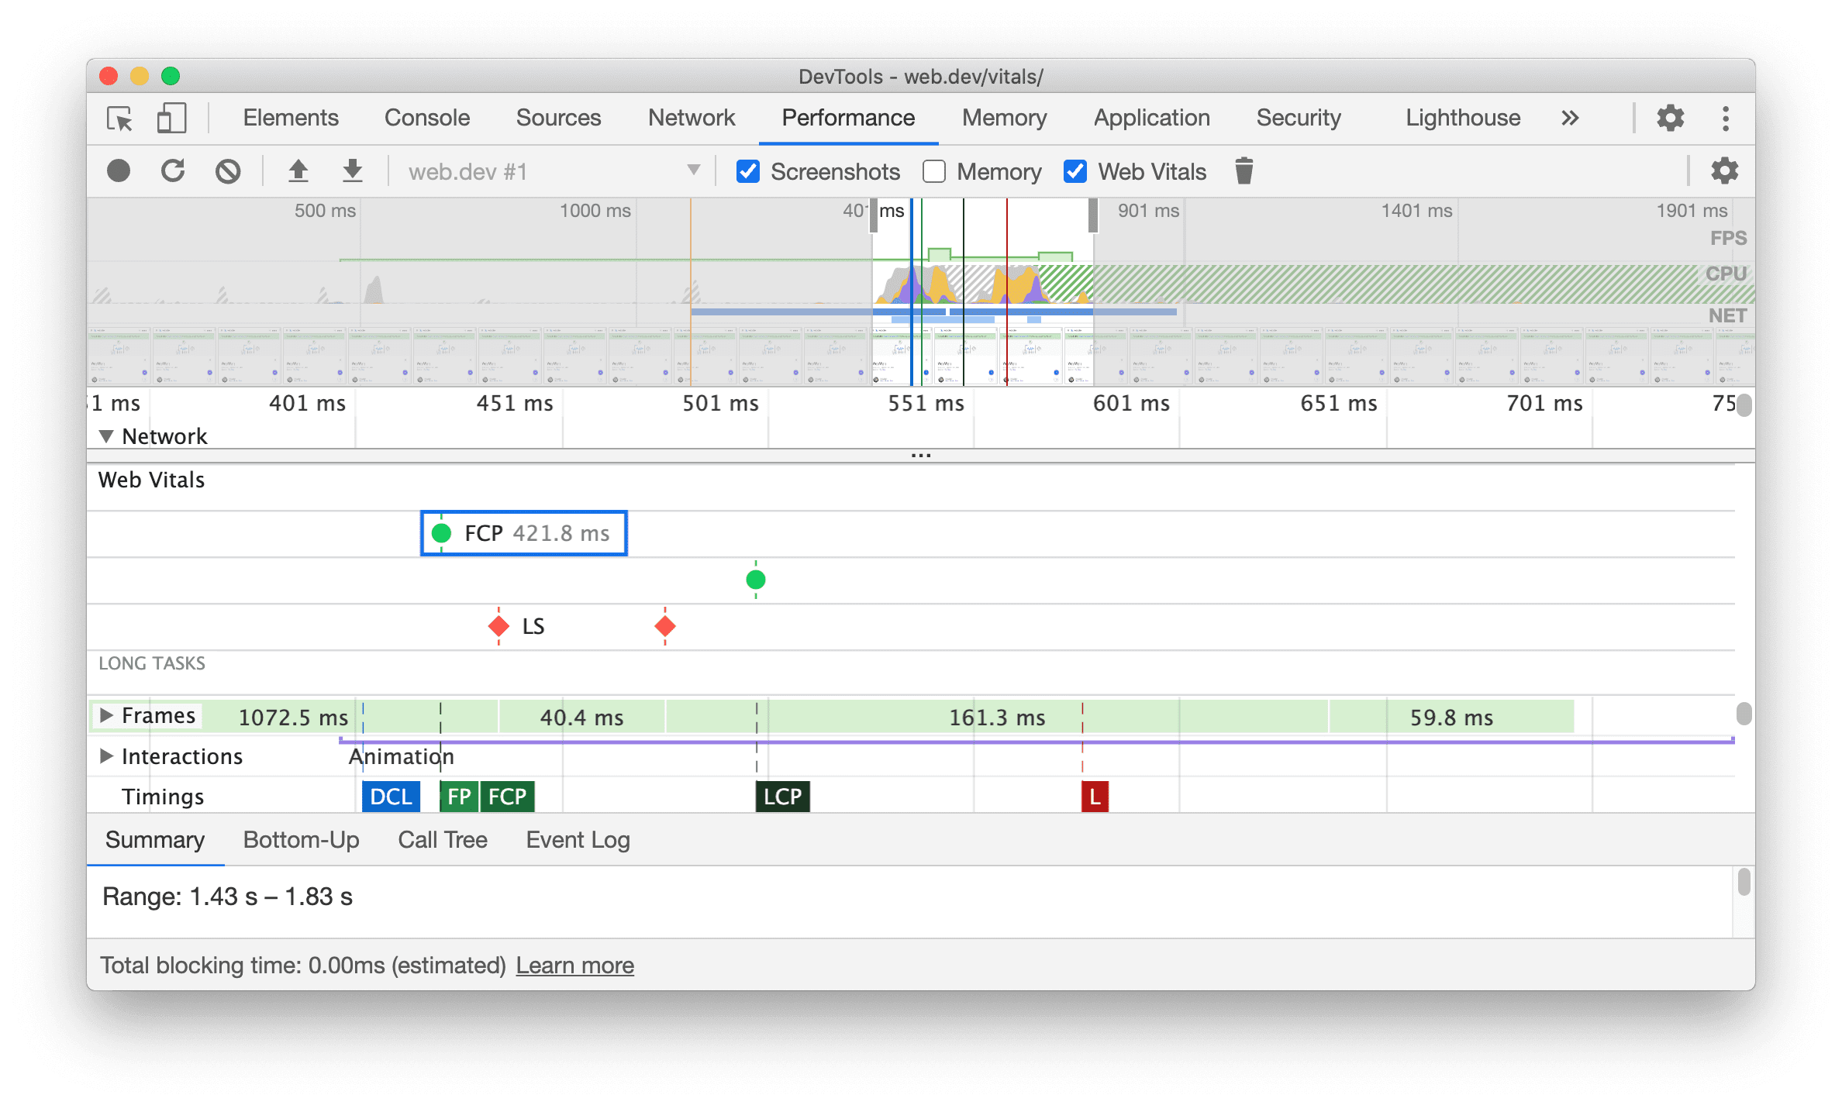
Task: Click the DevTools main settings gear
Action: pyautogui.click(x=1670, y=119)
